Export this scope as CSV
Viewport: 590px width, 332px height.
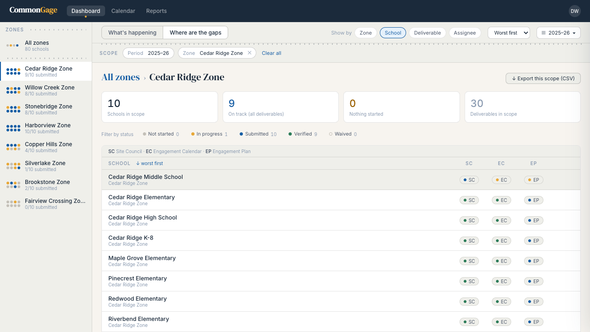(x=543, y=78)
